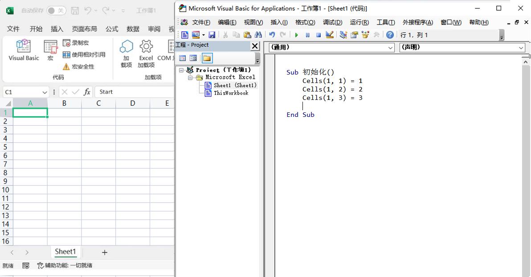This screenshot has width=531, height=277.
Task: Select ThisWorkbook in the project tree
Action: pos(230,93)
